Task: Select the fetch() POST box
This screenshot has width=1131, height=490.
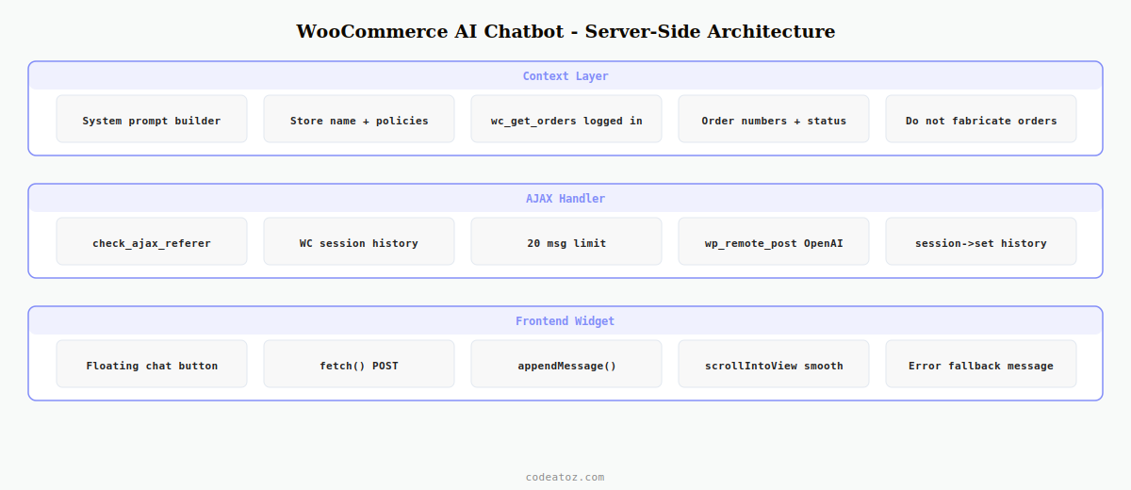Action: pyautogui.click(x=359, y=364)
